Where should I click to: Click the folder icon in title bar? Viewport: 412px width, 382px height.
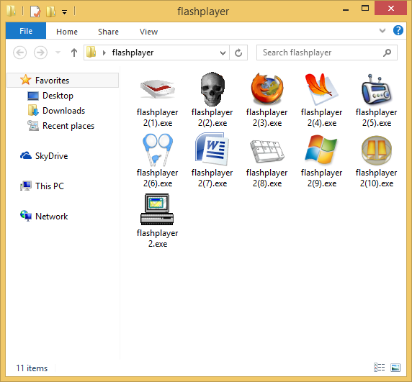coord(11,11)
